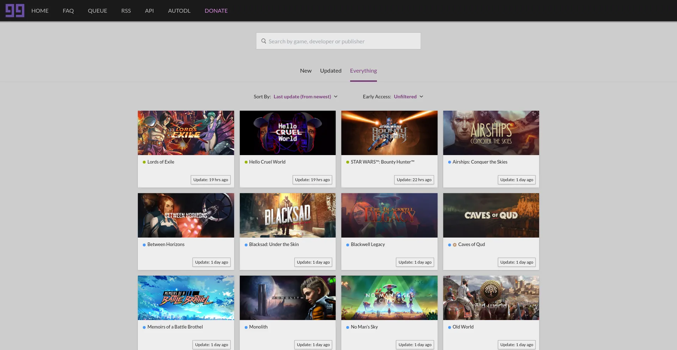The width and height of the screenshot is (677, 350).
Task: Click Old World's Update 1 day ago button
Action: click(x=517, y=345)
